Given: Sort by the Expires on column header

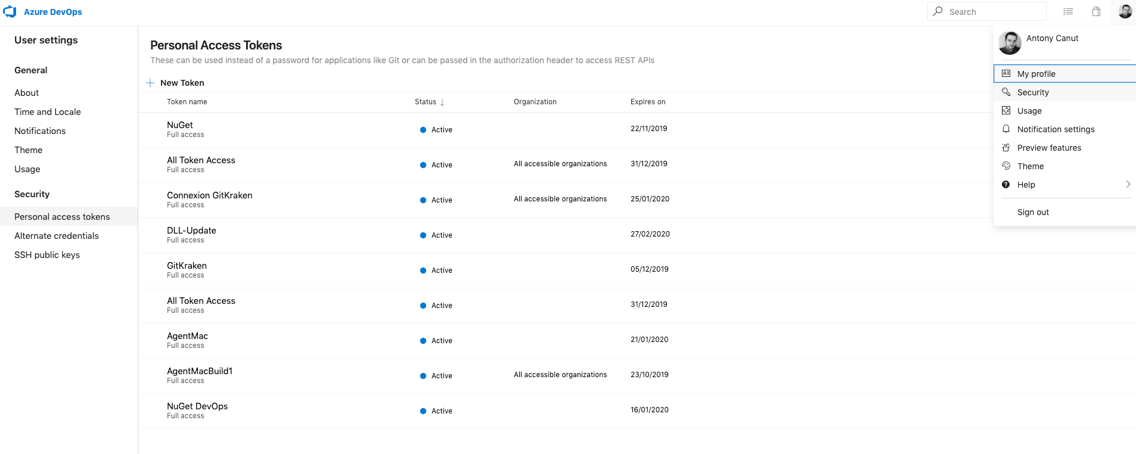Looking at the screenshot, I should pyautogui.click(x=648, y=102).
